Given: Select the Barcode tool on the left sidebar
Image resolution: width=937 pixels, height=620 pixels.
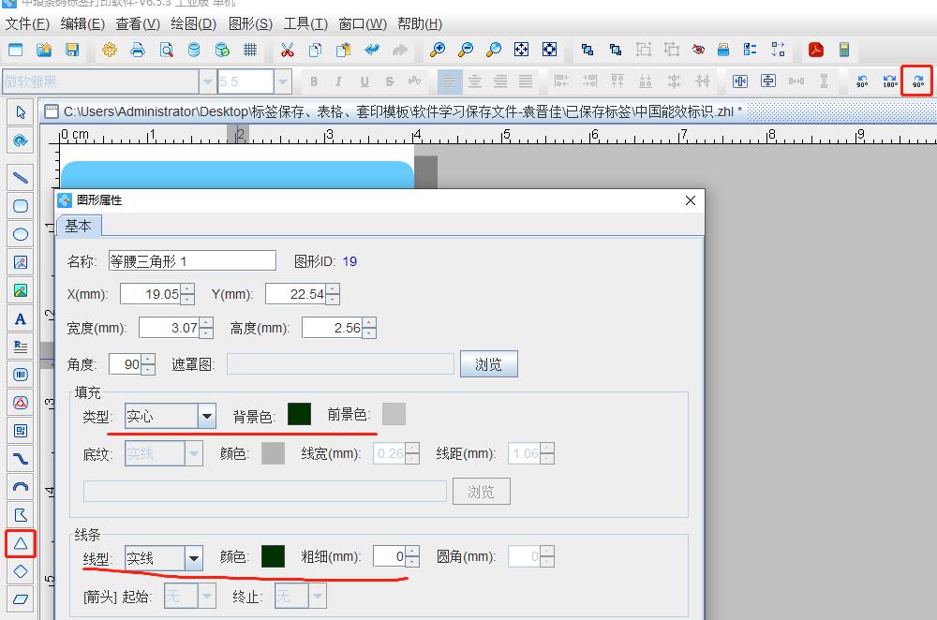Looking at the screenshot, I should click(19, 374).
